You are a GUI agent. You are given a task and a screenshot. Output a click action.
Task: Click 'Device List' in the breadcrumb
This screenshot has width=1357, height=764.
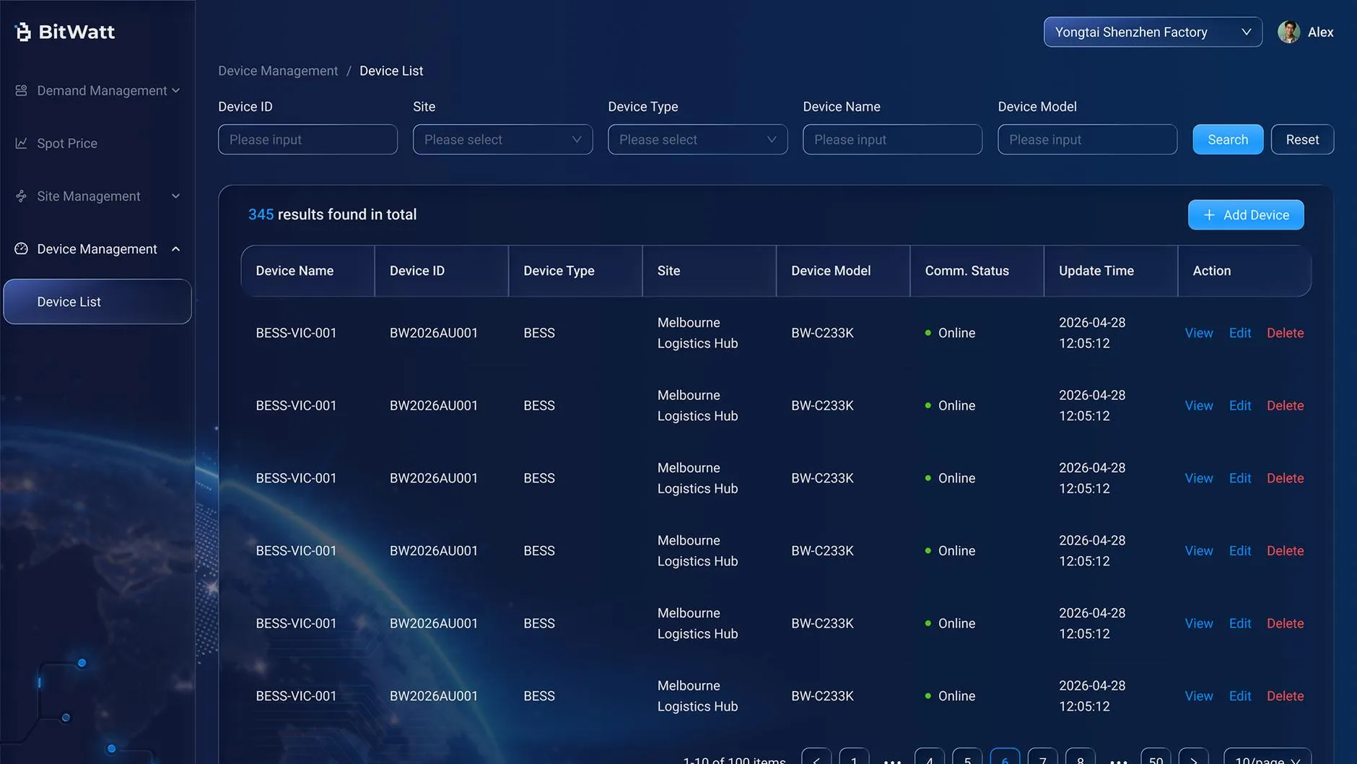click(391, 71)
